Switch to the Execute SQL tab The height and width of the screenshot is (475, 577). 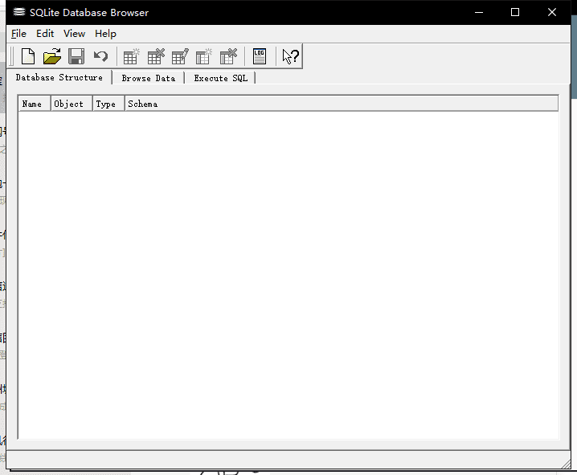point(220,78)
